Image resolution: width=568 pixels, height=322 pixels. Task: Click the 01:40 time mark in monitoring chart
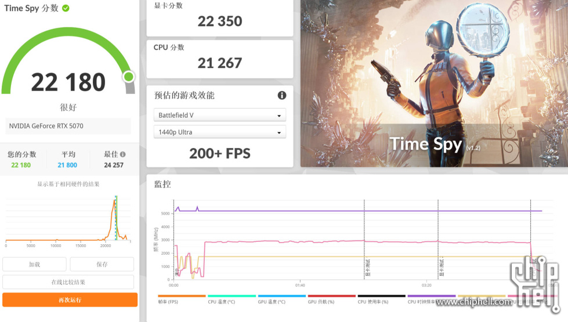[x=300, y=285]
